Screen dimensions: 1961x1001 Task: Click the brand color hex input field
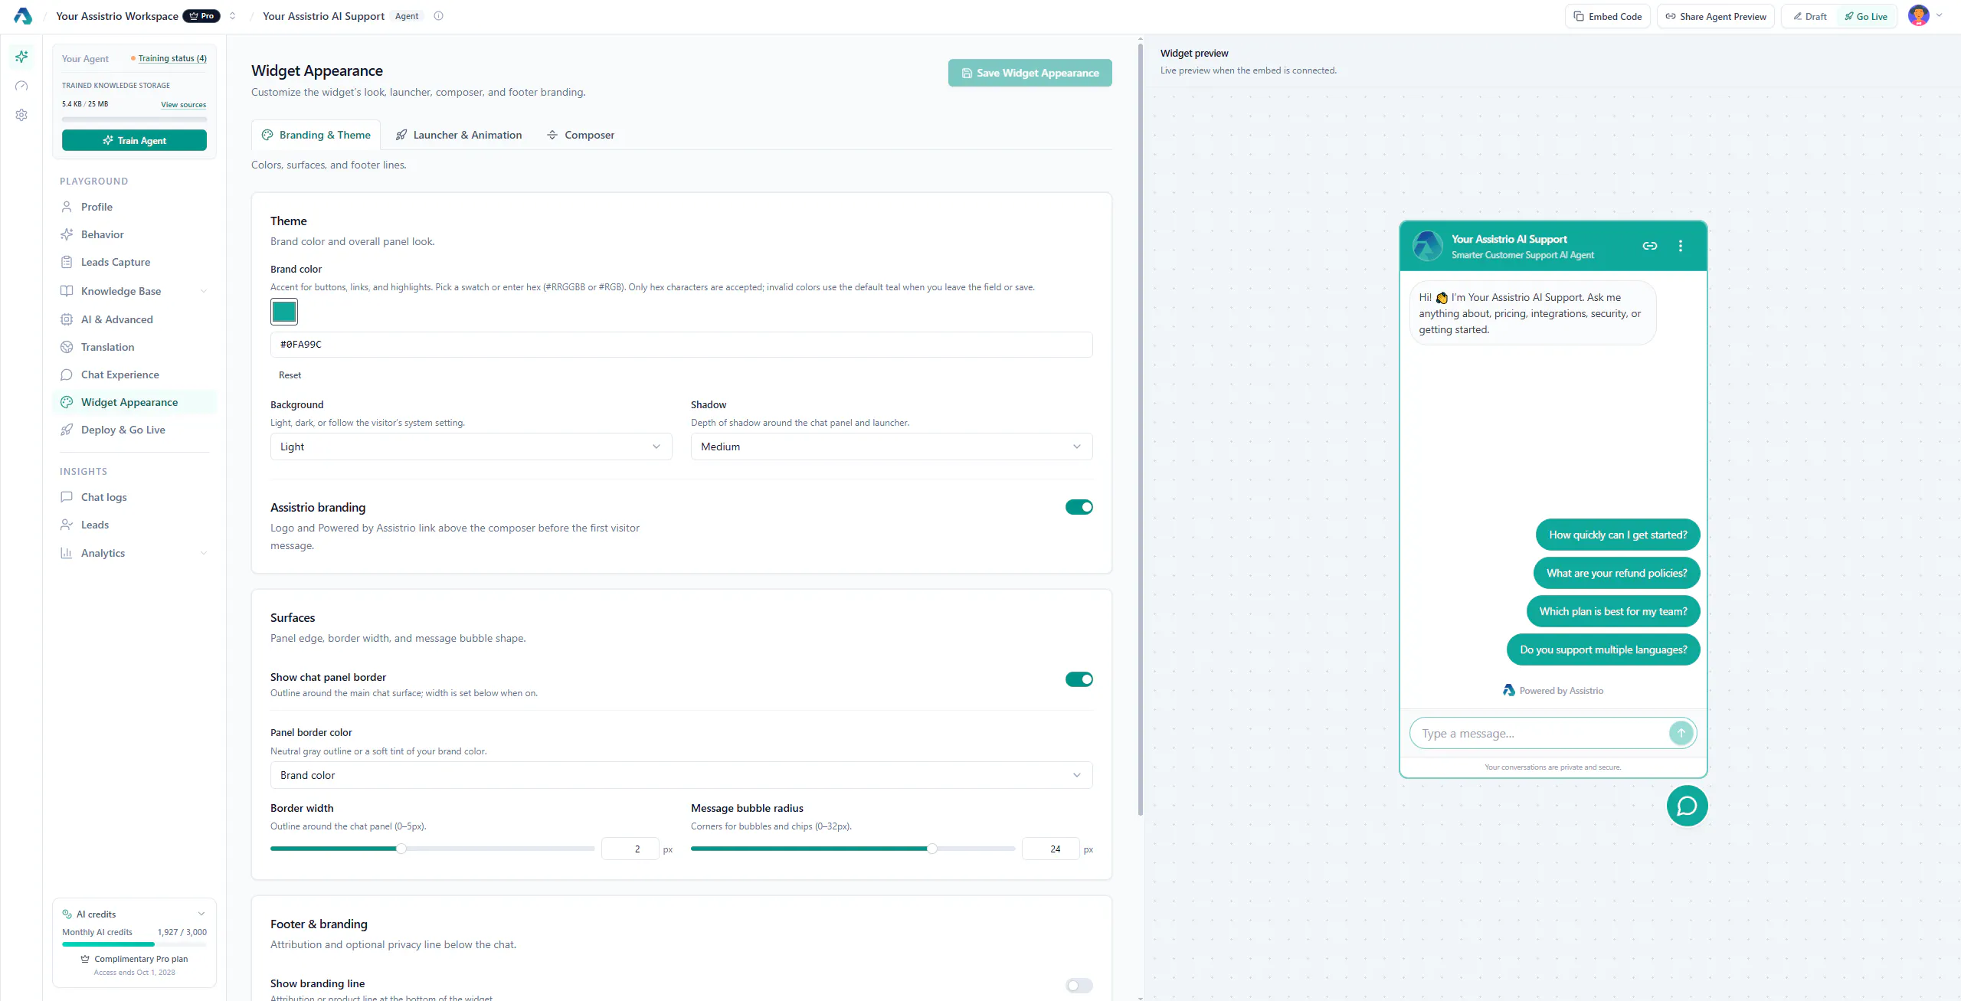coord(681,345)
